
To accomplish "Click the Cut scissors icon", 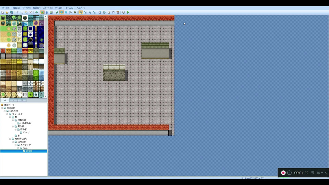I will click(x=17, y=12).
